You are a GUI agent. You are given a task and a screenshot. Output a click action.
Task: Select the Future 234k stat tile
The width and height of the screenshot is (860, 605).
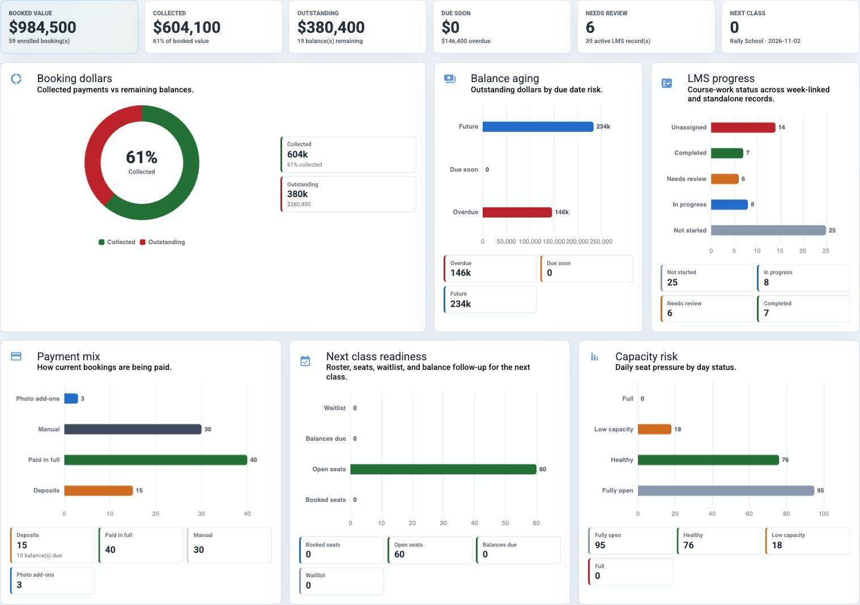(490, 299)
